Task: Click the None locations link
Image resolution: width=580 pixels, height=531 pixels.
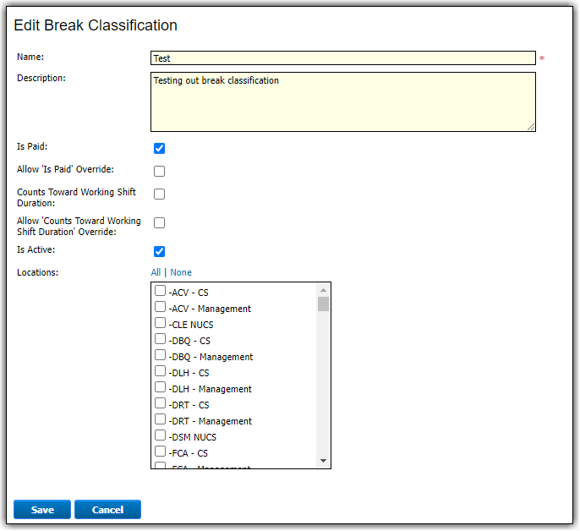Action: point(181,272)
